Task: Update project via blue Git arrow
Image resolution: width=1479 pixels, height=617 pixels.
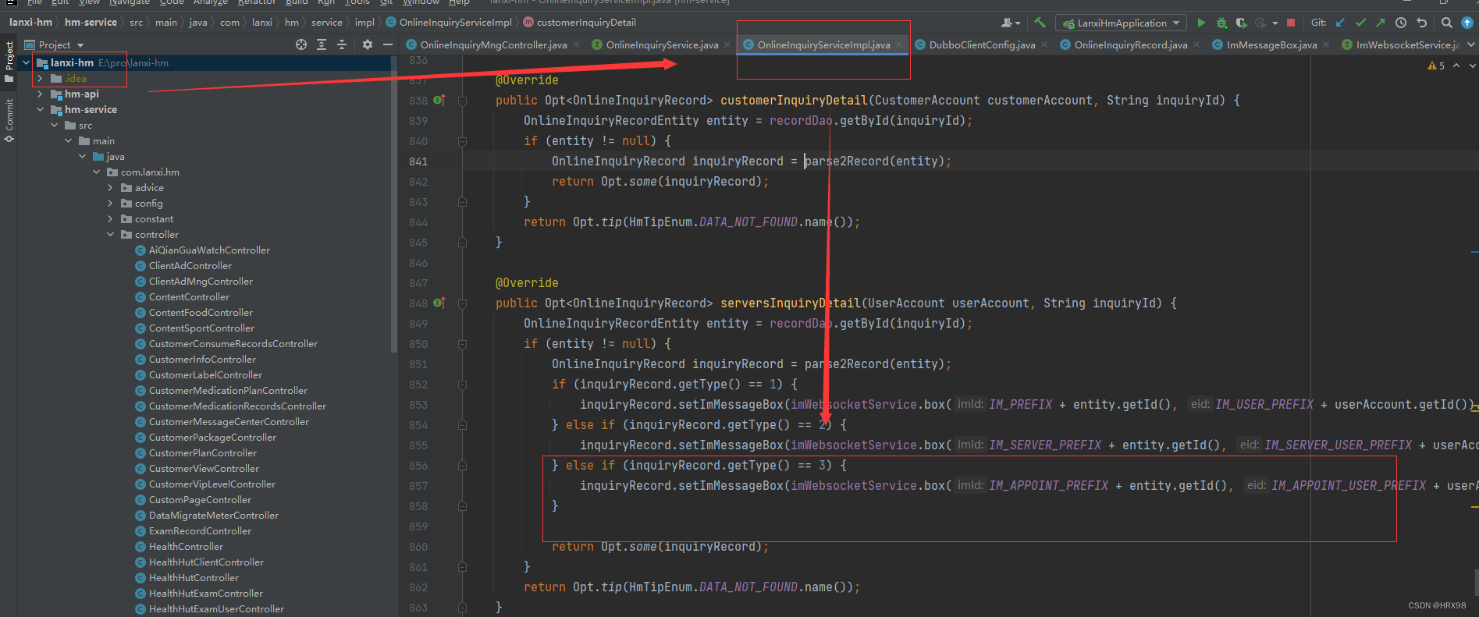Action: point(1340,23)
